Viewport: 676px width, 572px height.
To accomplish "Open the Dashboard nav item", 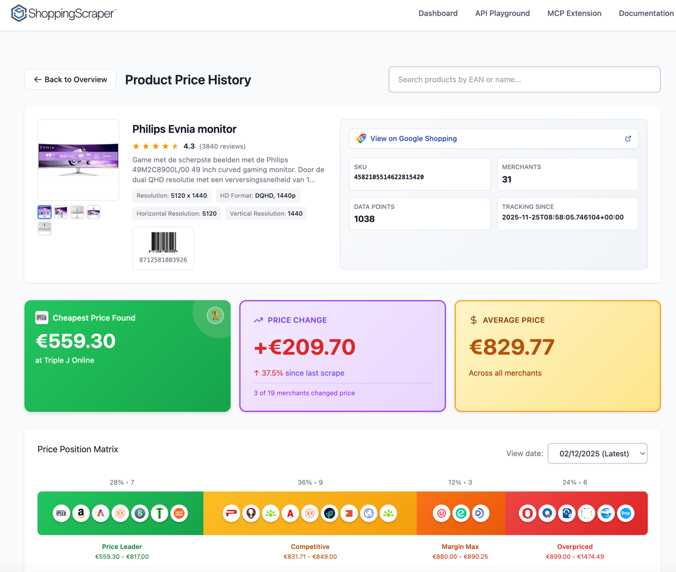I will pos(438,13).
